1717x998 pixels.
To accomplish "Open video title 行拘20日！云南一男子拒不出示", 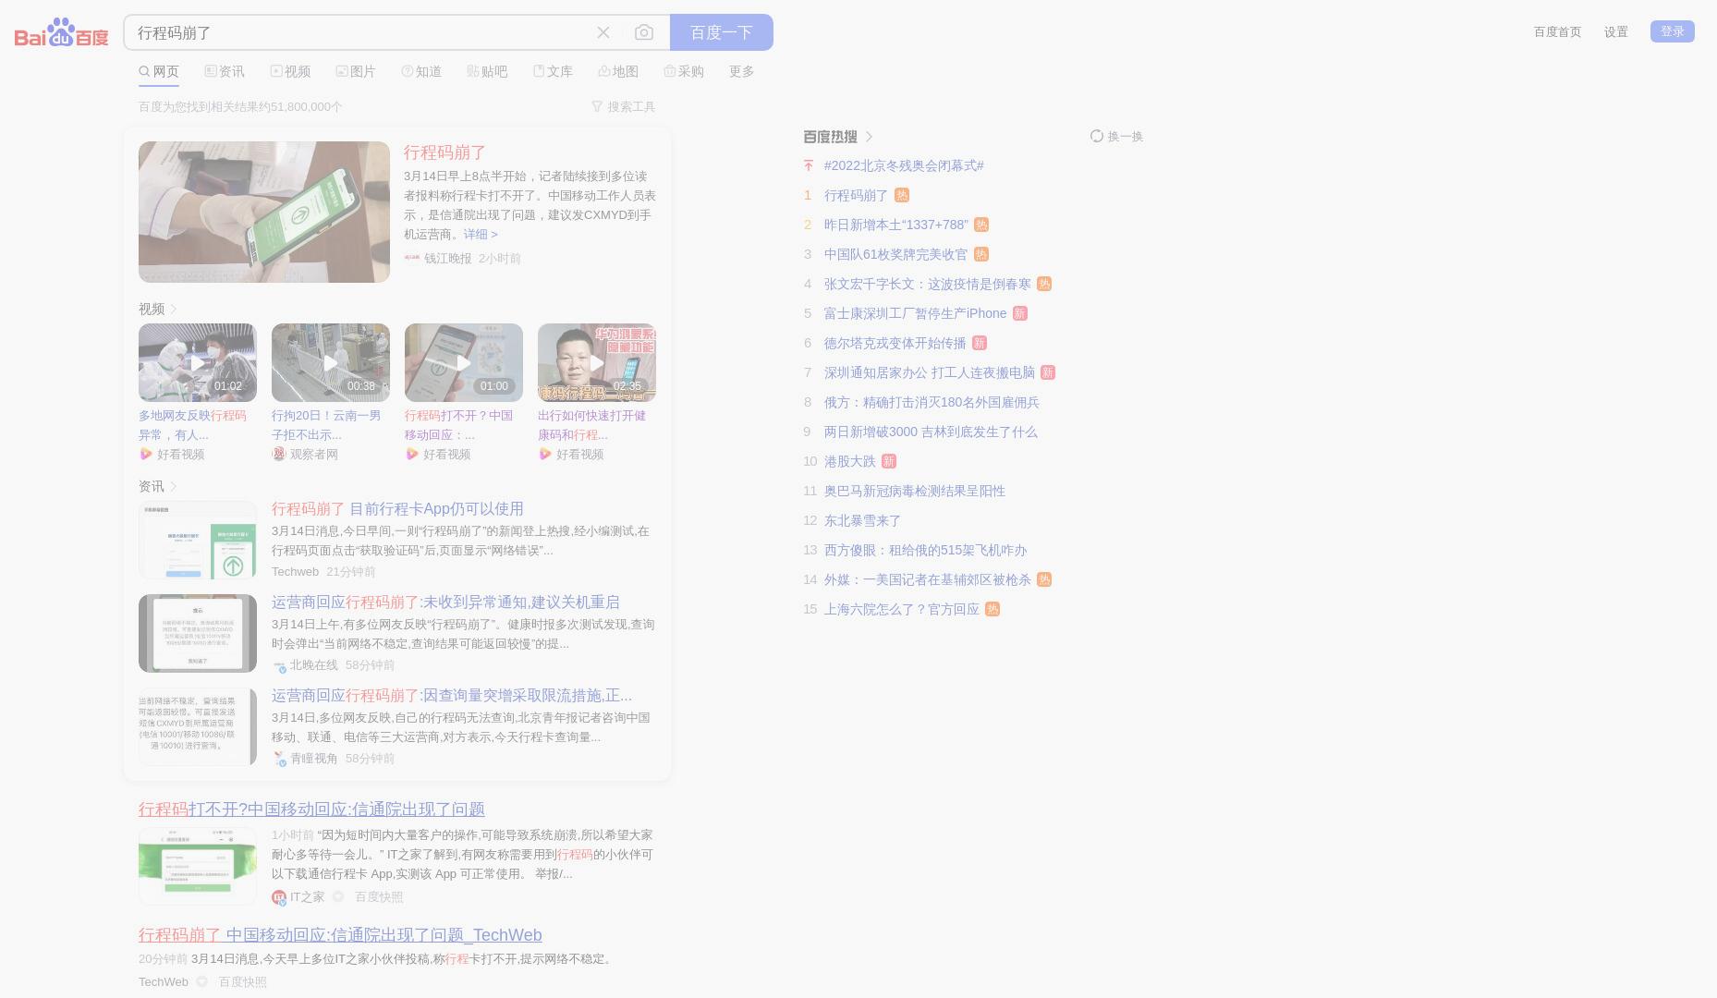I will click(x=326, y=425).
